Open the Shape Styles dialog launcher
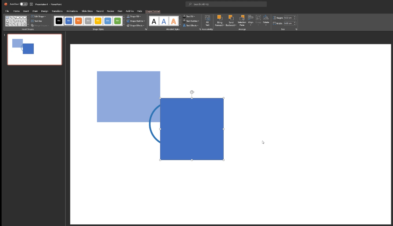The width and height of the screenshot is (393, 226). [x=145, y=29]
